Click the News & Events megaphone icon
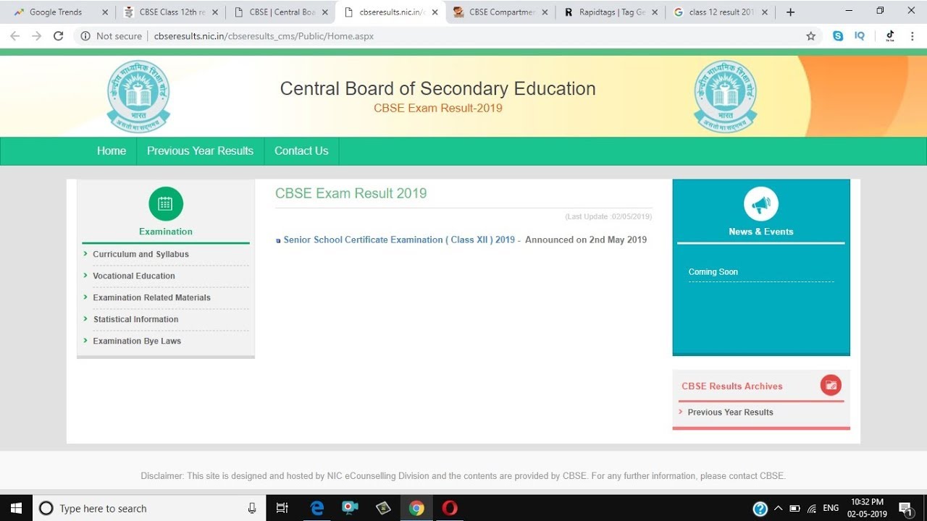The height and width of the screenshot is (521, 927). [761, 205]
